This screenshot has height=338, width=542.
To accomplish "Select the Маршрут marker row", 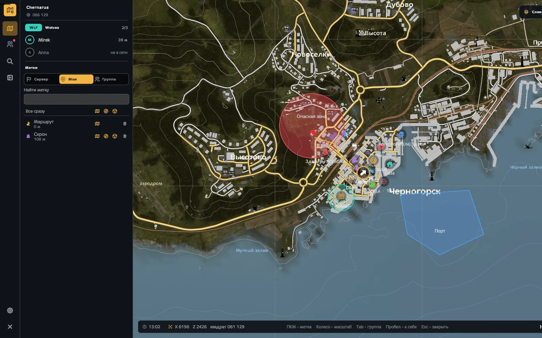I will coord(76,124).
